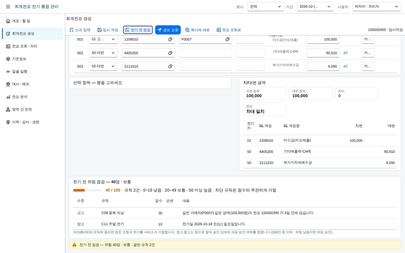Click the 카… field in row 001
Viewport: 405px width, 253px height.
click(368, 39)
